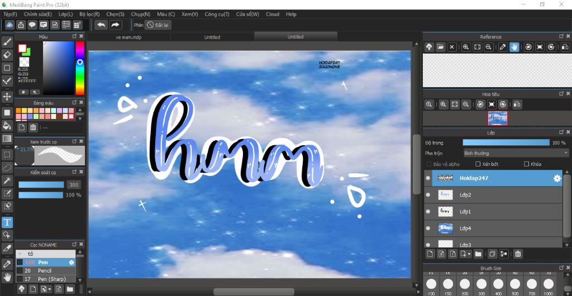Enable the Khóa checkbox
Image resolution: width=572 pixels, height=296 pixels.
526,164
